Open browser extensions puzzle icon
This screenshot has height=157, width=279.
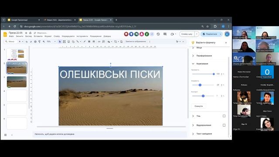point(215,26)
